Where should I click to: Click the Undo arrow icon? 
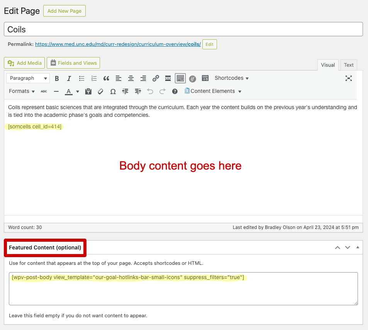(150, 91)
